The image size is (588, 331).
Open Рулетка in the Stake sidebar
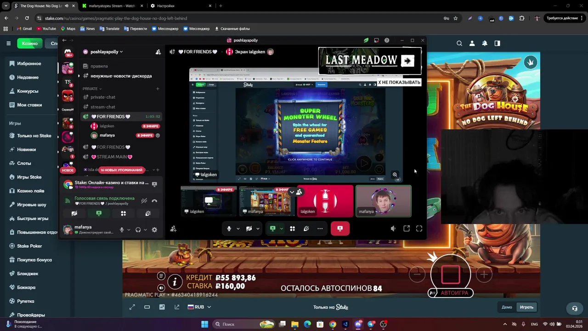[26, 301]
